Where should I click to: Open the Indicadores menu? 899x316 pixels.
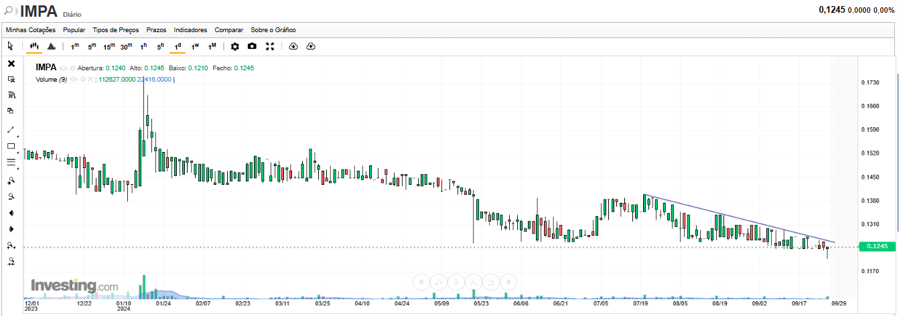pos(190,30)
